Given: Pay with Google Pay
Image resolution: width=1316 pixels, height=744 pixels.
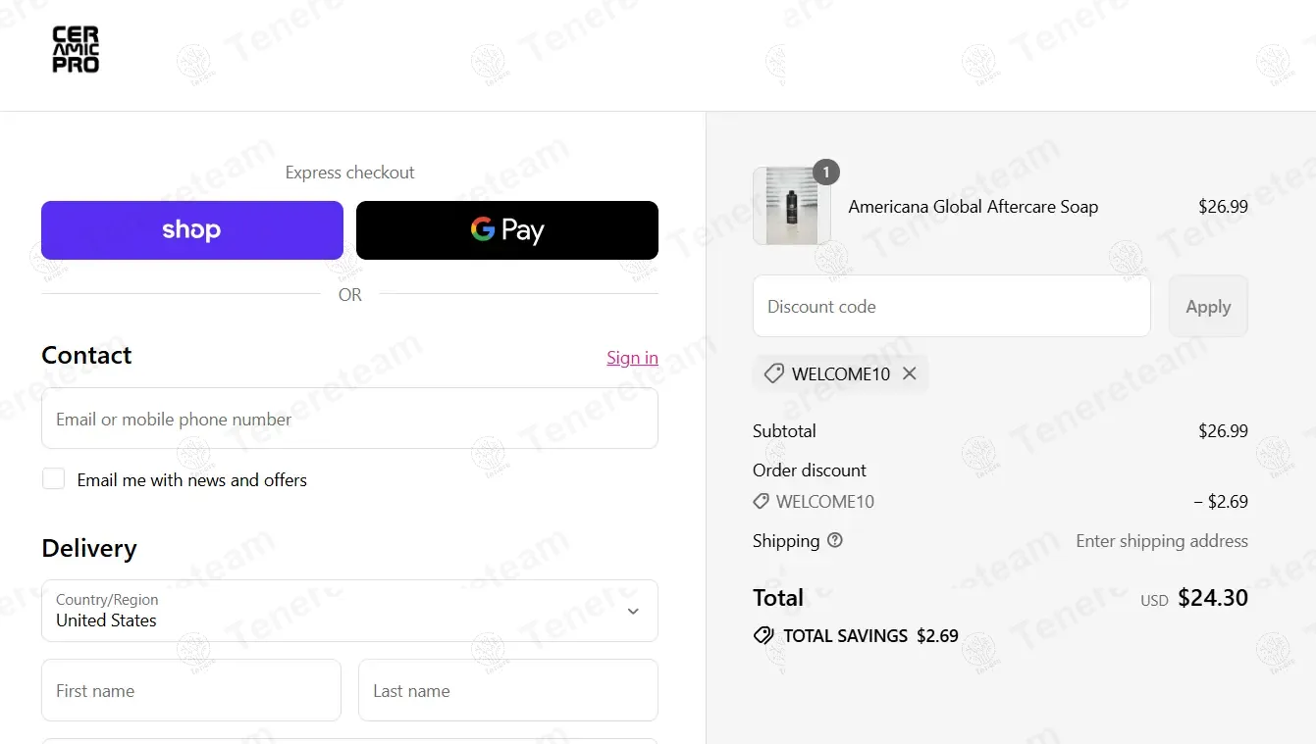Looking at the screenshot, I should tap(506, 230).
